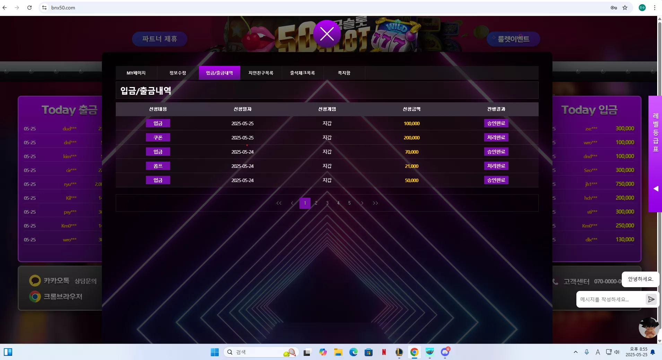The height and width of the screenshot is (360, 662).
Task: Send the chat message with the arrow icon
Action: pos(651,299)
